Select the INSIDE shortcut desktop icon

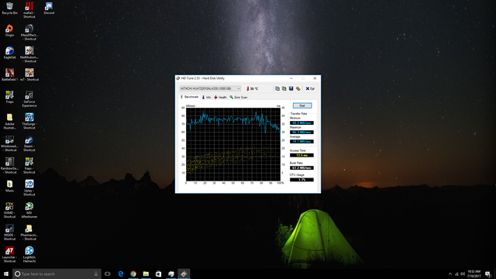pos(9,232)
